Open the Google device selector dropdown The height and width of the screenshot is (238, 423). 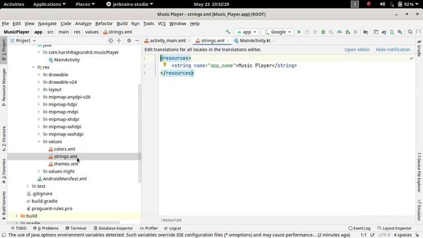tap(278, 32)
